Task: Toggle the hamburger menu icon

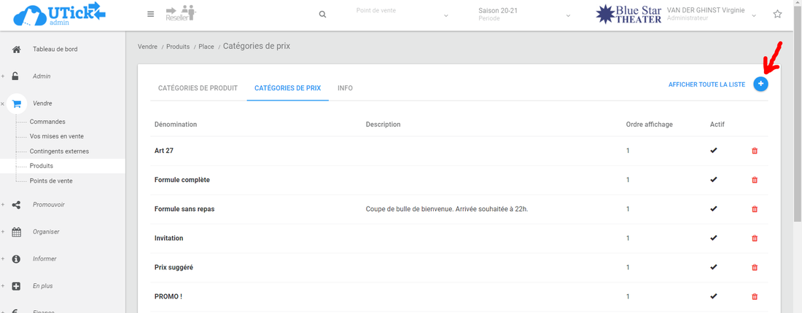Action: click(x=150, y=15)
